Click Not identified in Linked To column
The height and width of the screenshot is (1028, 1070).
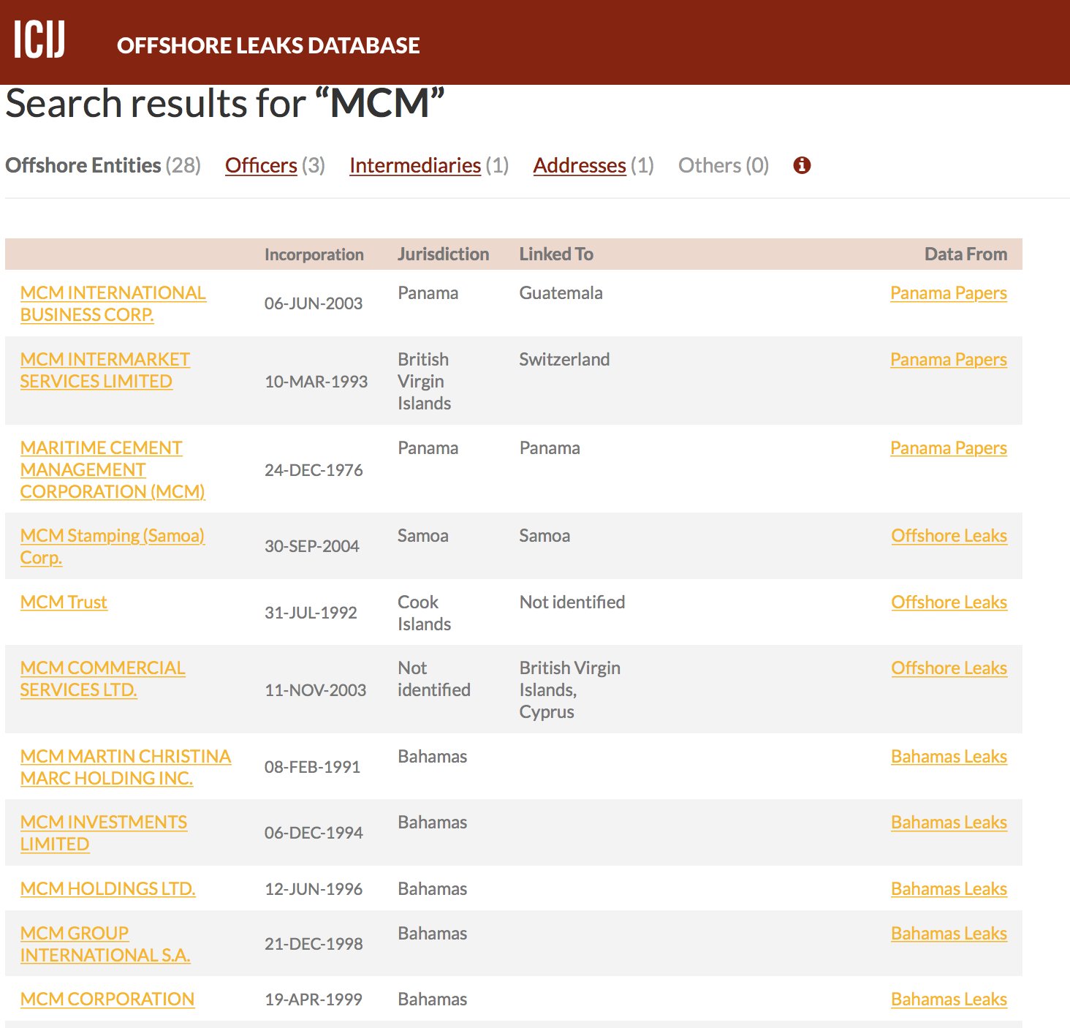coord(572,602)
